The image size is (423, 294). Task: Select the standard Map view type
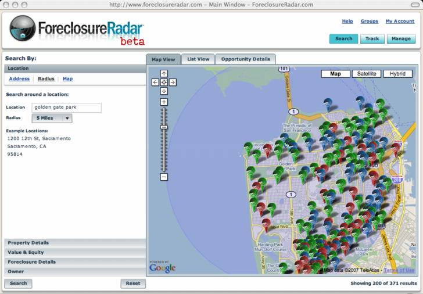pyautogui.click(x=335, y=74)
